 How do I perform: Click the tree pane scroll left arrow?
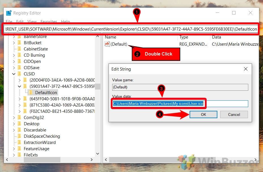tap(7, 160)
